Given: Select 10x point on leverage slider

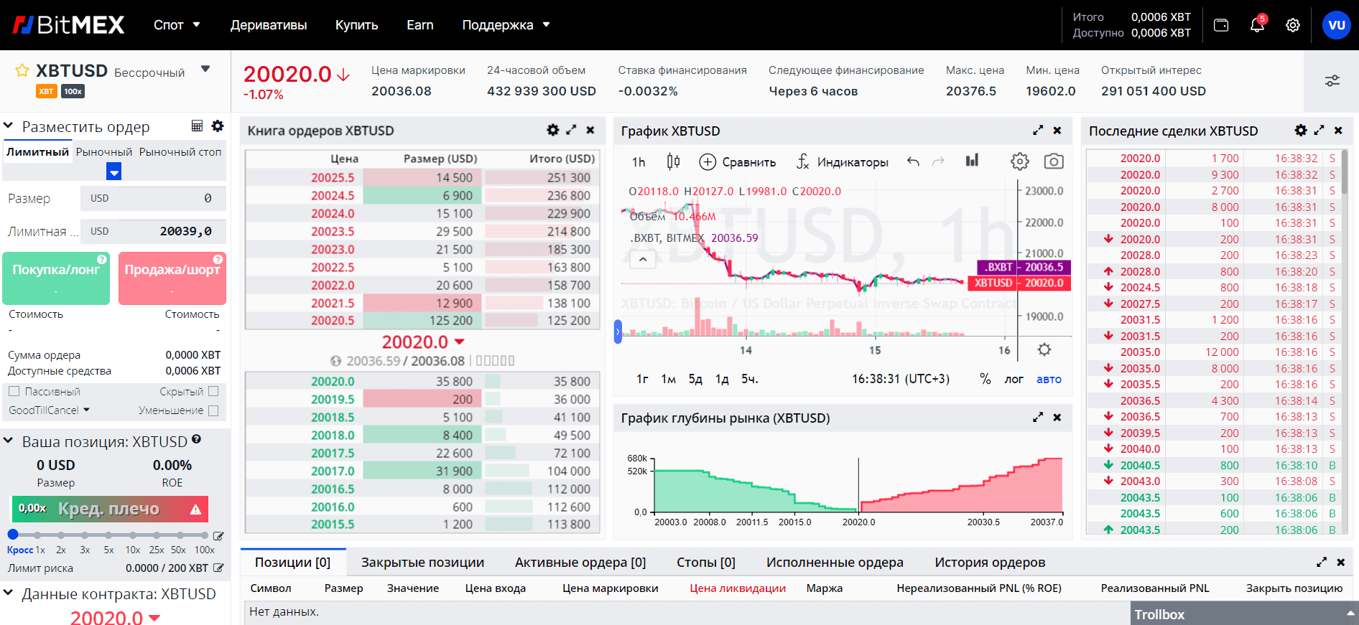Looking at the screenshot, I should point(132,535).
